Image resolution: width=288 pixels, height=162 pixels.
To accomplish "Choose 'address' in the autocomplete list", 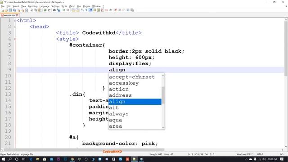I will [135, 95].
